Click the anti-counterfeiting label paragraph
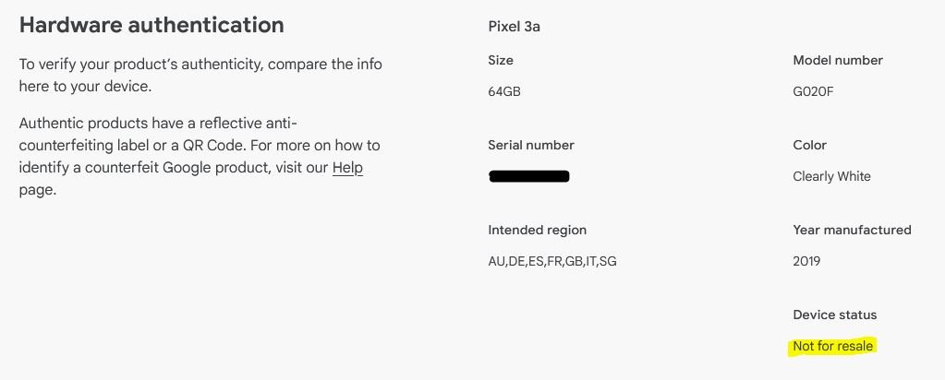Image resolution: width=945 pixels, height=380 pixels. pos(199,157)
